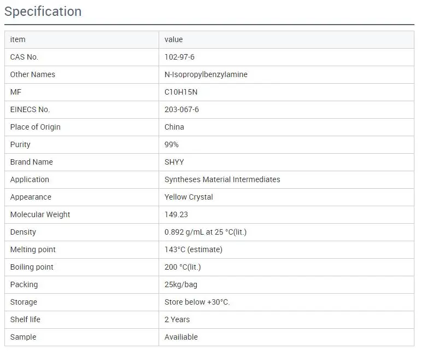Click the Sample availability value
Screen dimensions: 421x355
[x=181, y=337]
